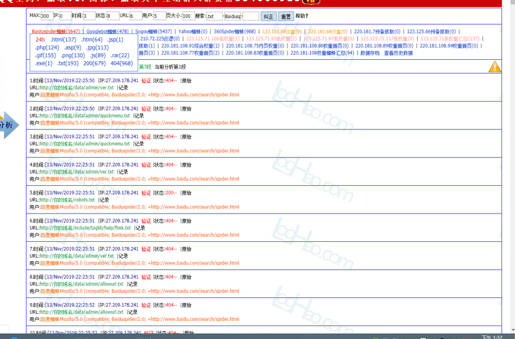
Task: Filter by .txt(193) in popup
Action: 68,63
